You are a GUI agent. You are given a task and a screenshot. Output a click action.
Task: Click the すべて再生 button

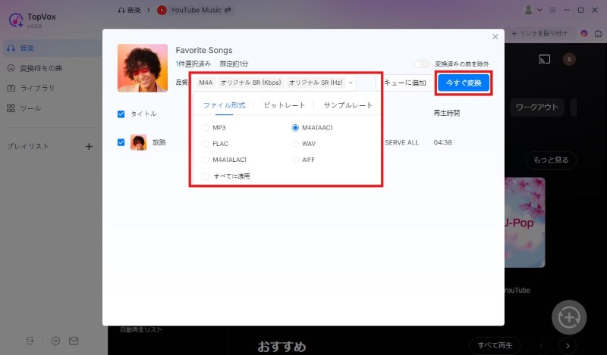[x=495, y=345]
